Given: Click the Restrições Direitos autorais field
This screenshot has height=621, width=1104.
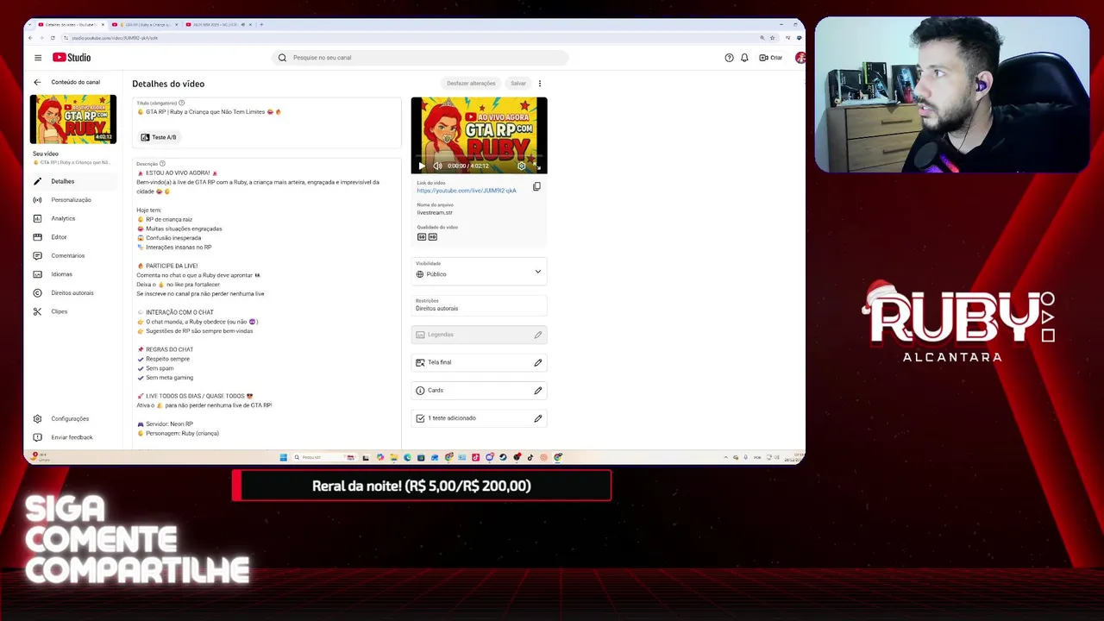Looking at the screenshot, I should pyautogui.click(x=479, y=305).
